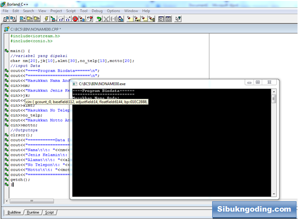The image size is (298, 219).
Task: Open the Edit menu
Action: pos(16,11)
